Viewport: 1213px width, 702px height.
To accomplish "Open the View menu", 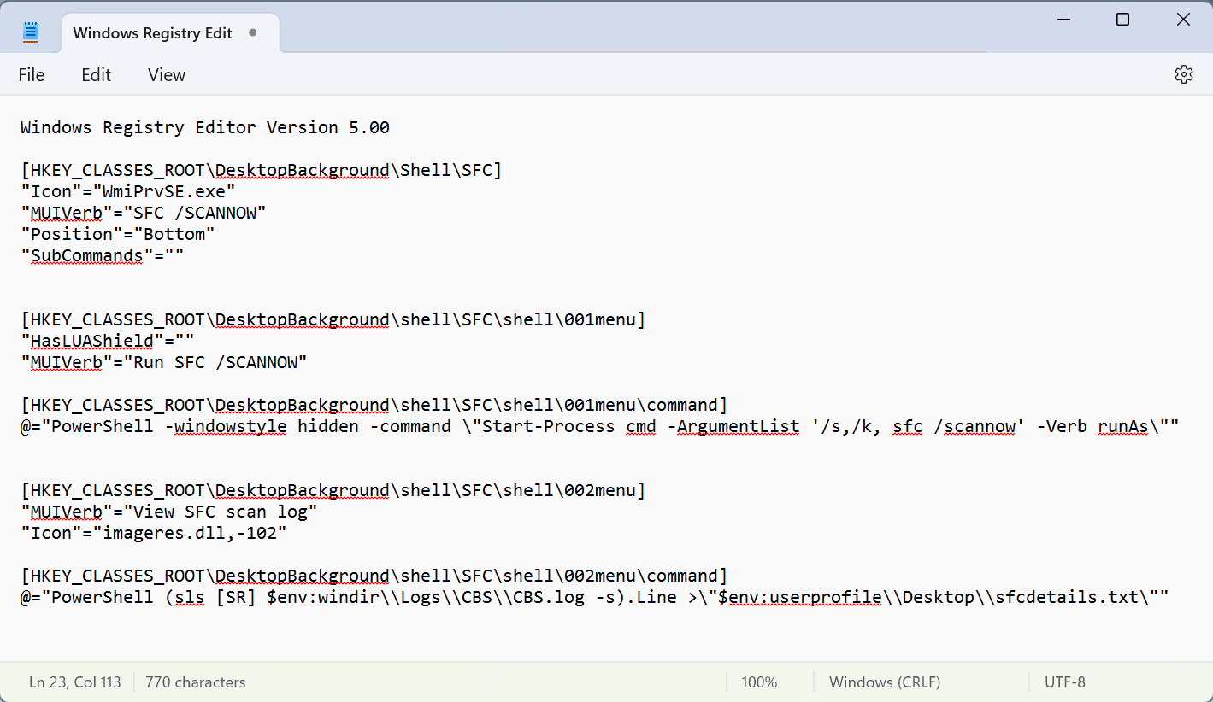I will (167, 75).
